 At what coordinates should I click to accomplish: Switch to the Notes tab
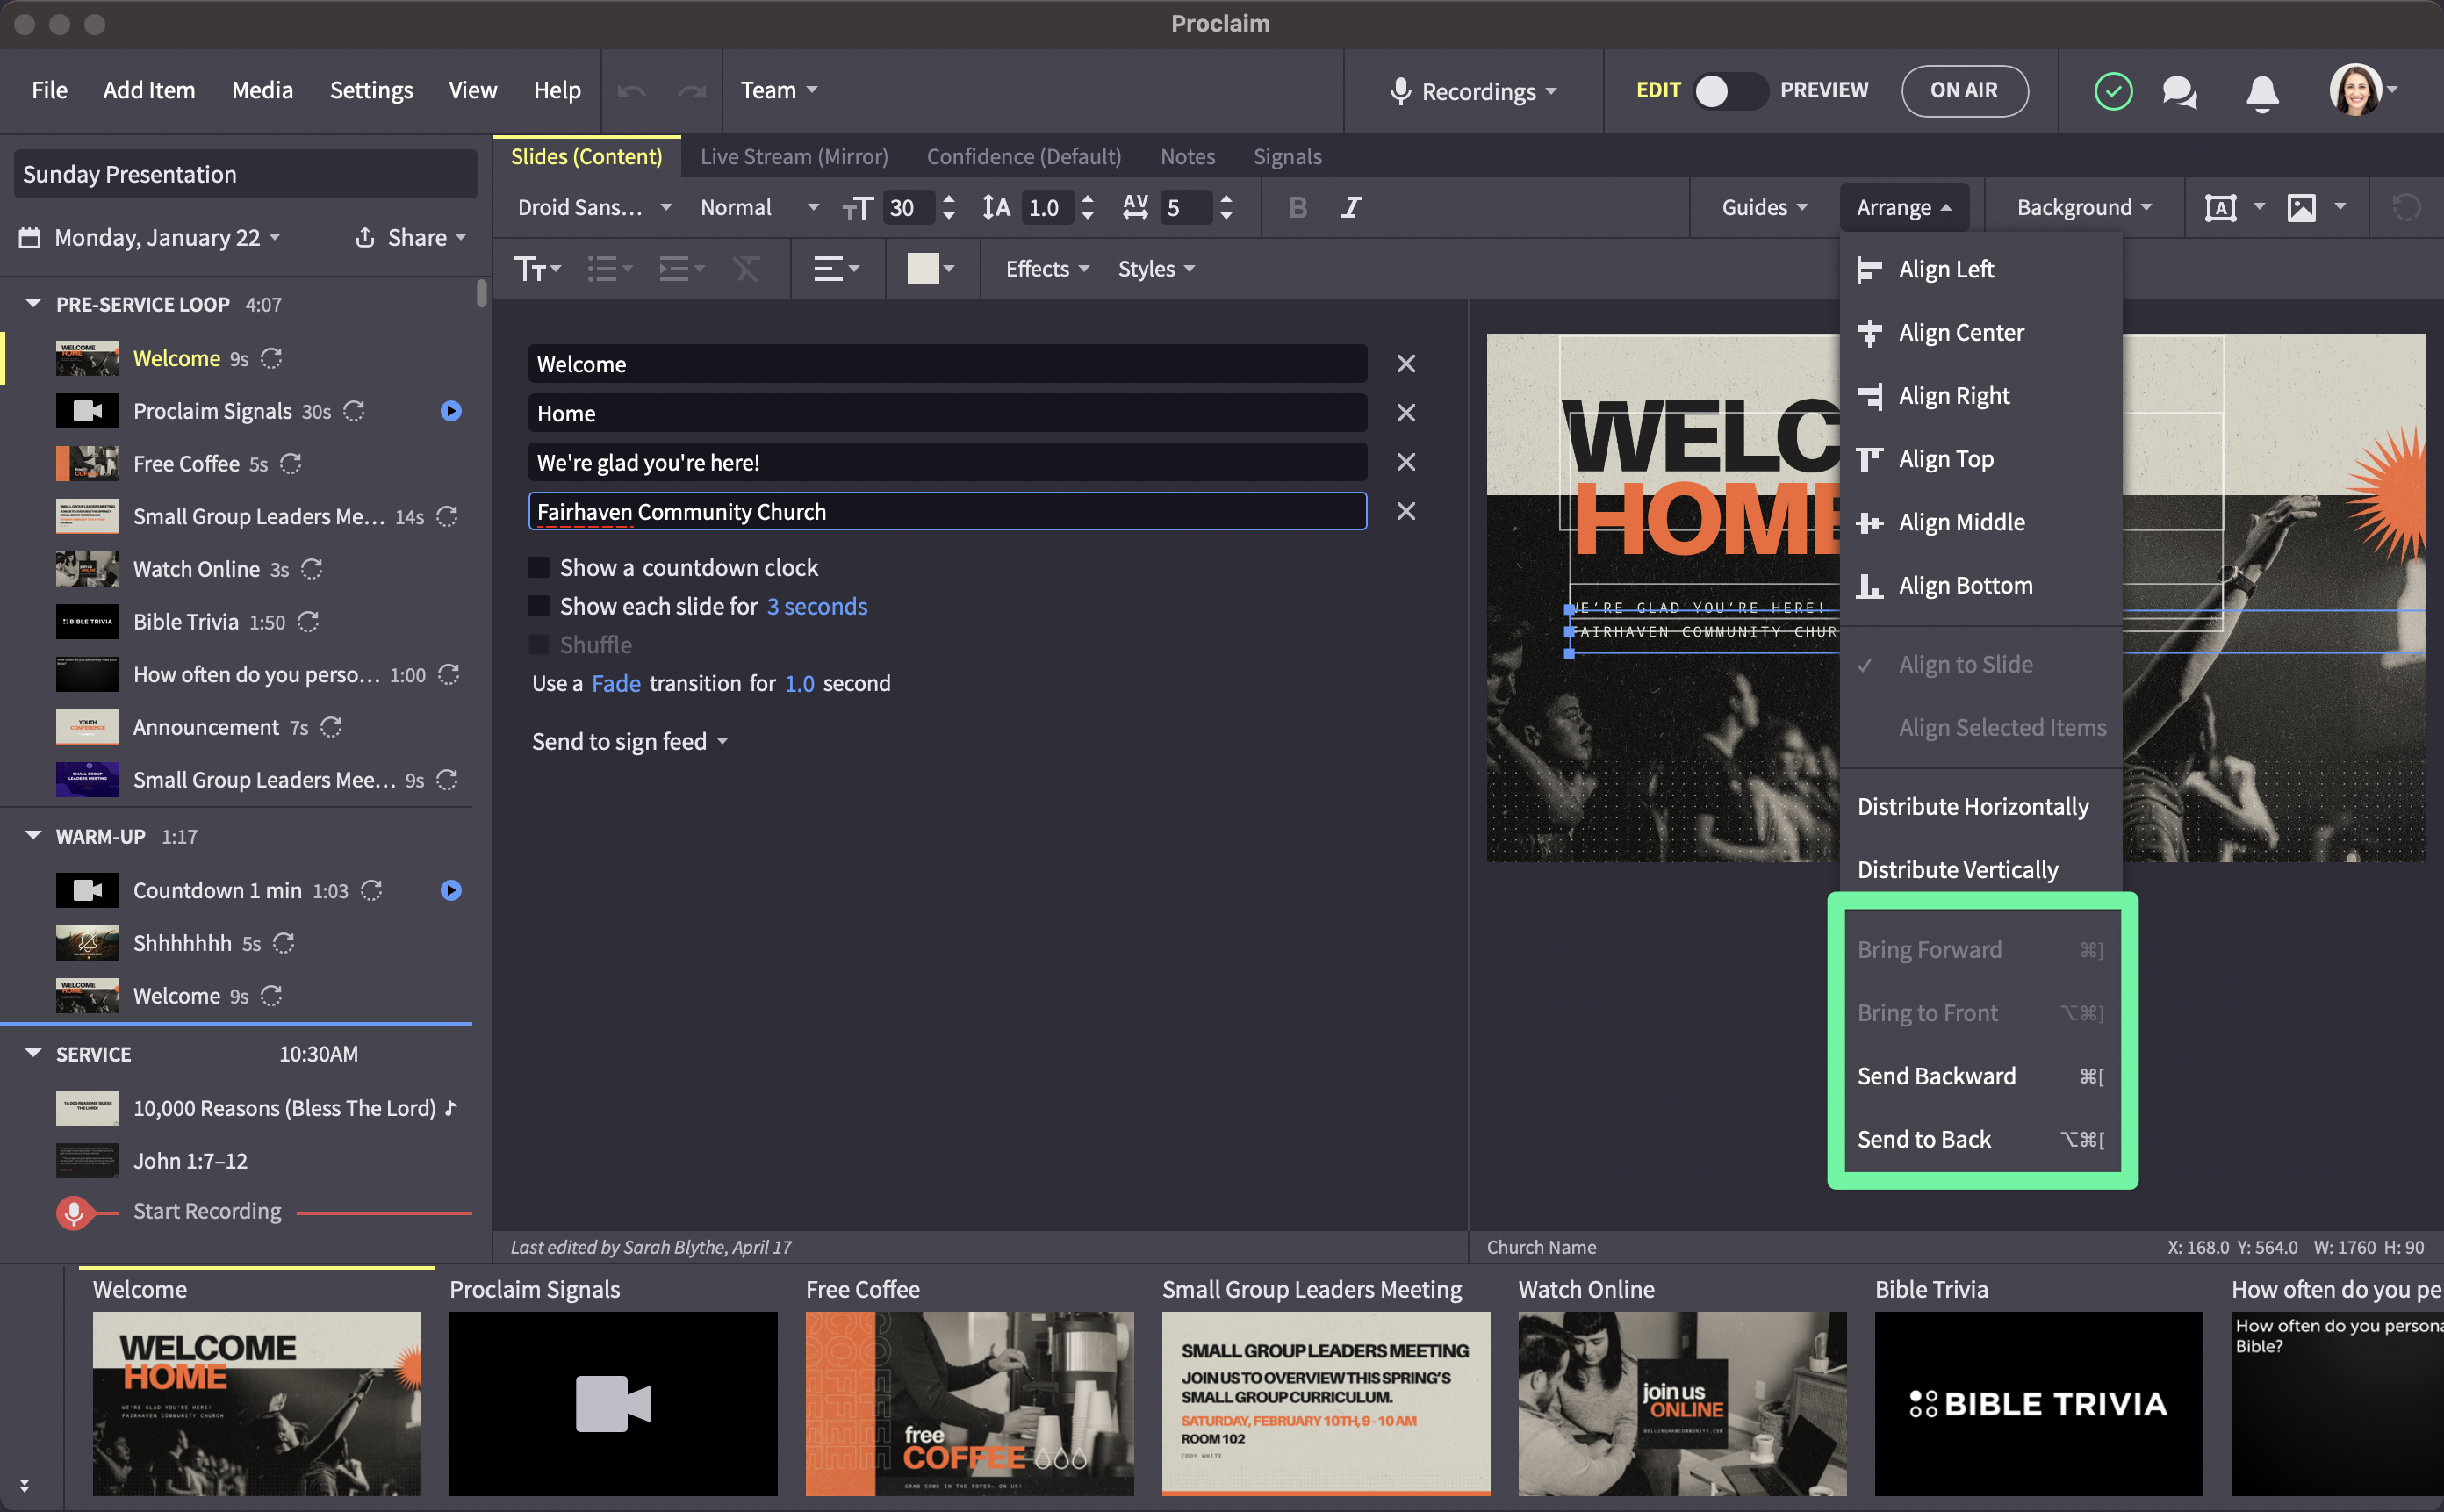coord(1187,157)
